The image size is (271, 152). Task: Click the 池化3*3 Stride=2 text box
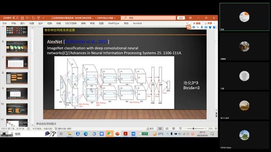(191, 85)
